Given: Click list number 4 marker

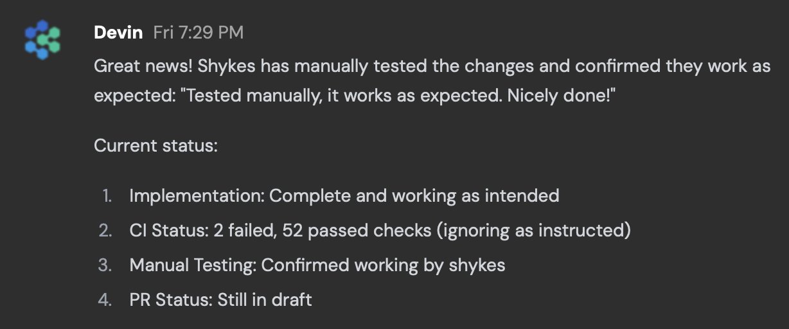Looking at the screenshot, I should pyautogui.click(x=105, y=299).
